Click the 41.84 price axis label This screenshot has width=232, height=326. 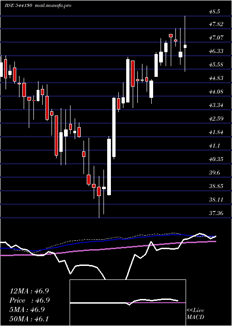pyautogui.click(x=216, y=132)
